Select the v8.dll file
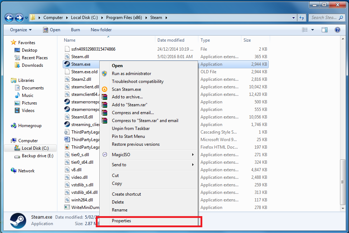 tap(76, 170)
